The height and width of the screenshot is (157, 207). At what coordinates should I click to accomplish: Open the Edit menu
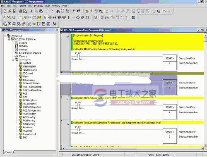click(x=9, y=6)
